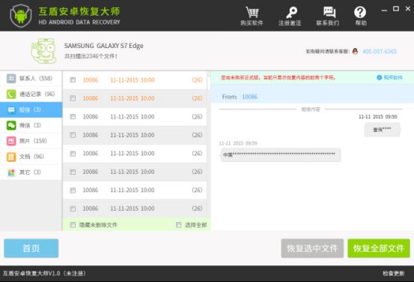Click the 首页 home button

(x=31, y=248)
